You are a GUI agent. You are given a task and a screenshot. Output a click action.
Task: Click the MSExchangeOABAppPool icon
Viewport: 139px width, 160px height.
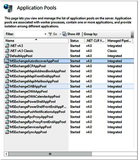pos(7,86)
